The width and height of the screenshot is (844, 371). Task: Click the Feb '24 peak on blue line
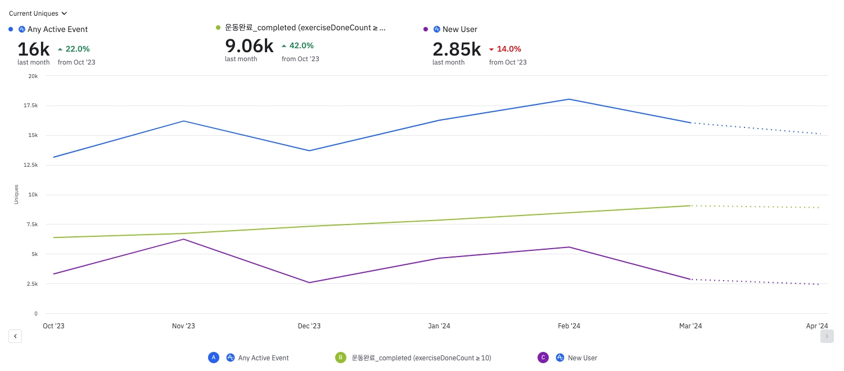click(569, 99)
